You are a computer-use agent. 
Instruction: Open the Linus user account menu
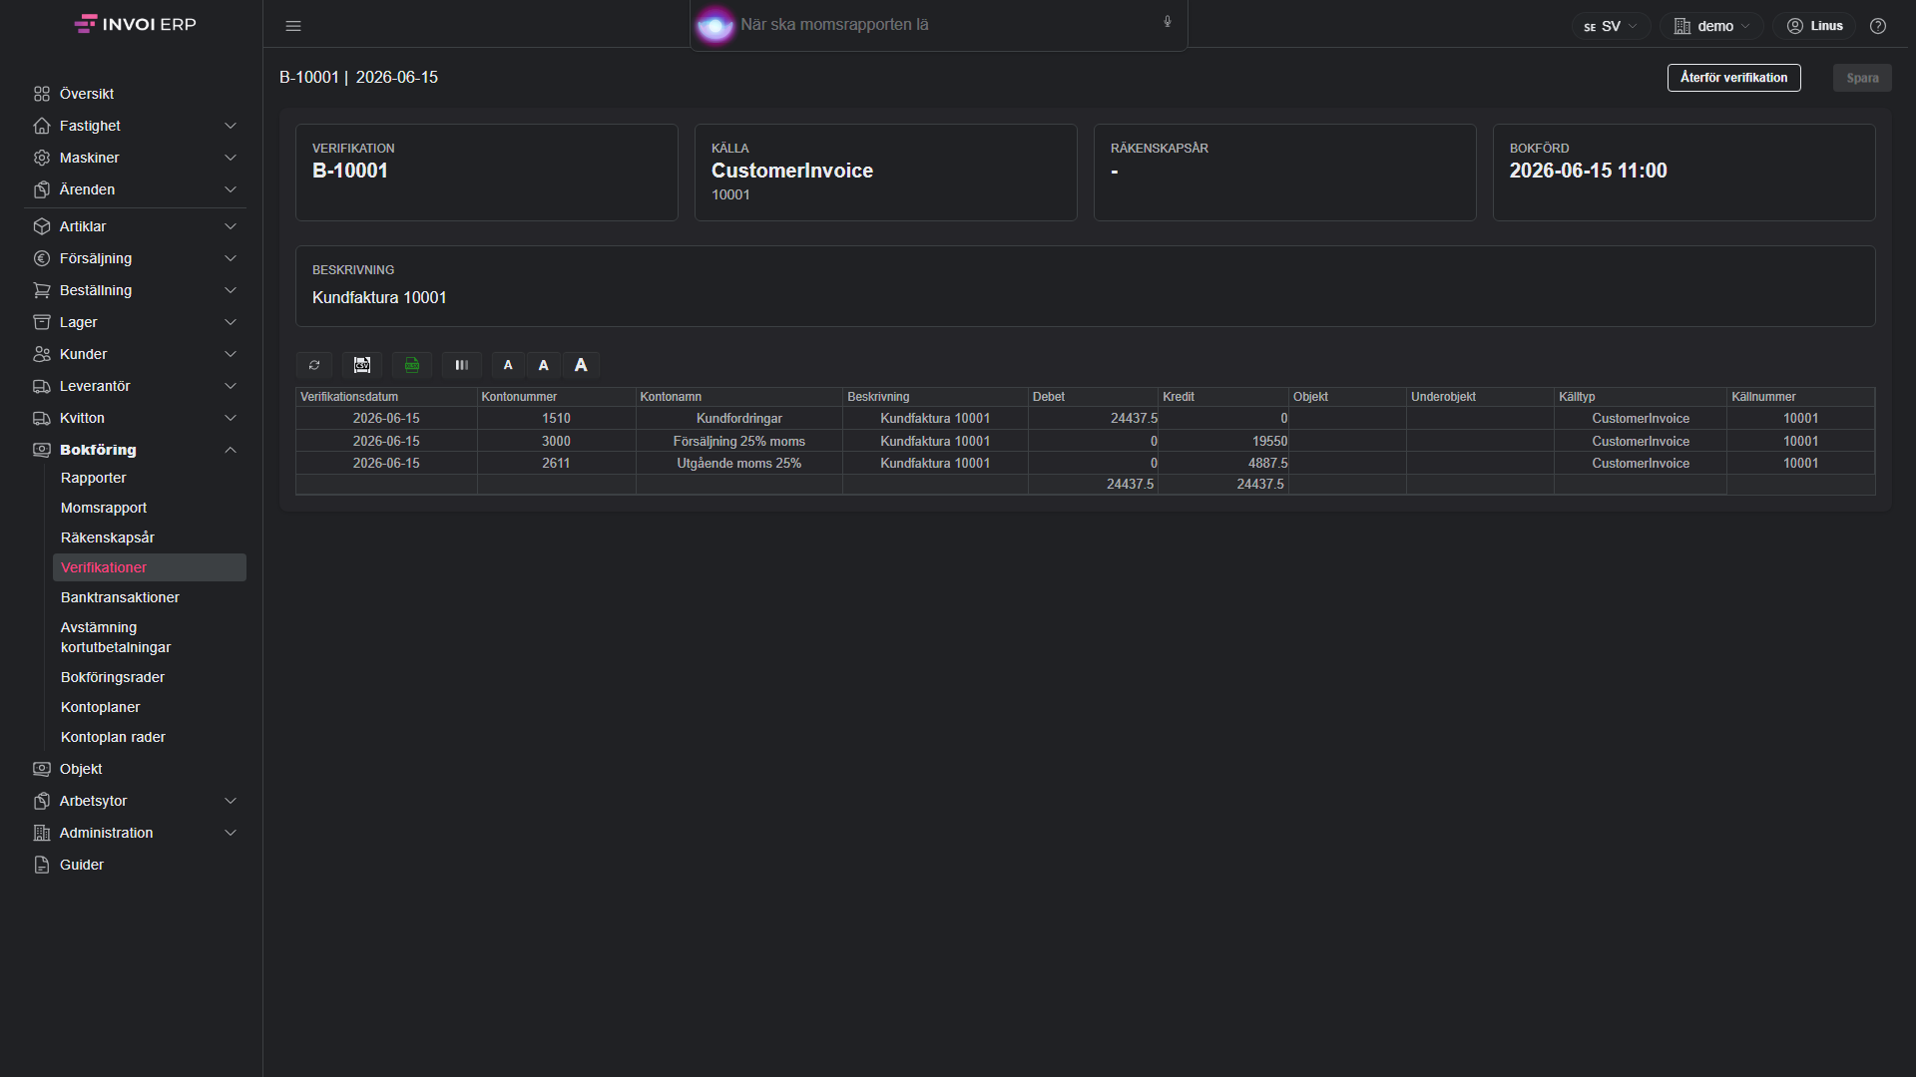1815,26
